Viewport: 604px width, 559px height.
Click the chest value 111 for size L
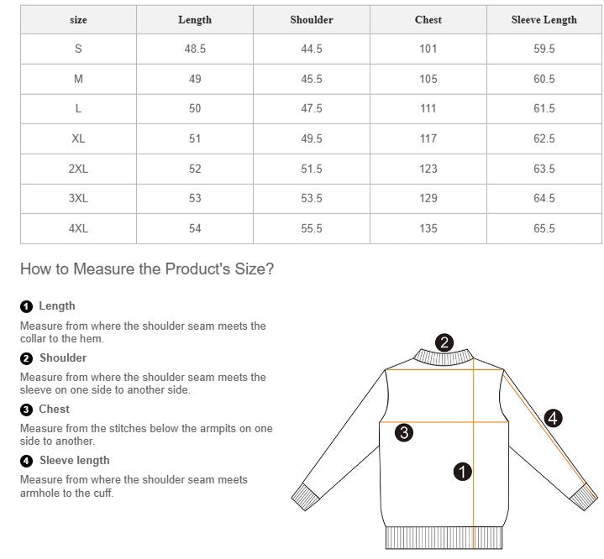pyautogui.click(x=428, y=108)
